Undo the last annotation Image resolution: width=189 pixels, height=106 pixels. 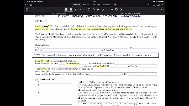pos(161,9)
